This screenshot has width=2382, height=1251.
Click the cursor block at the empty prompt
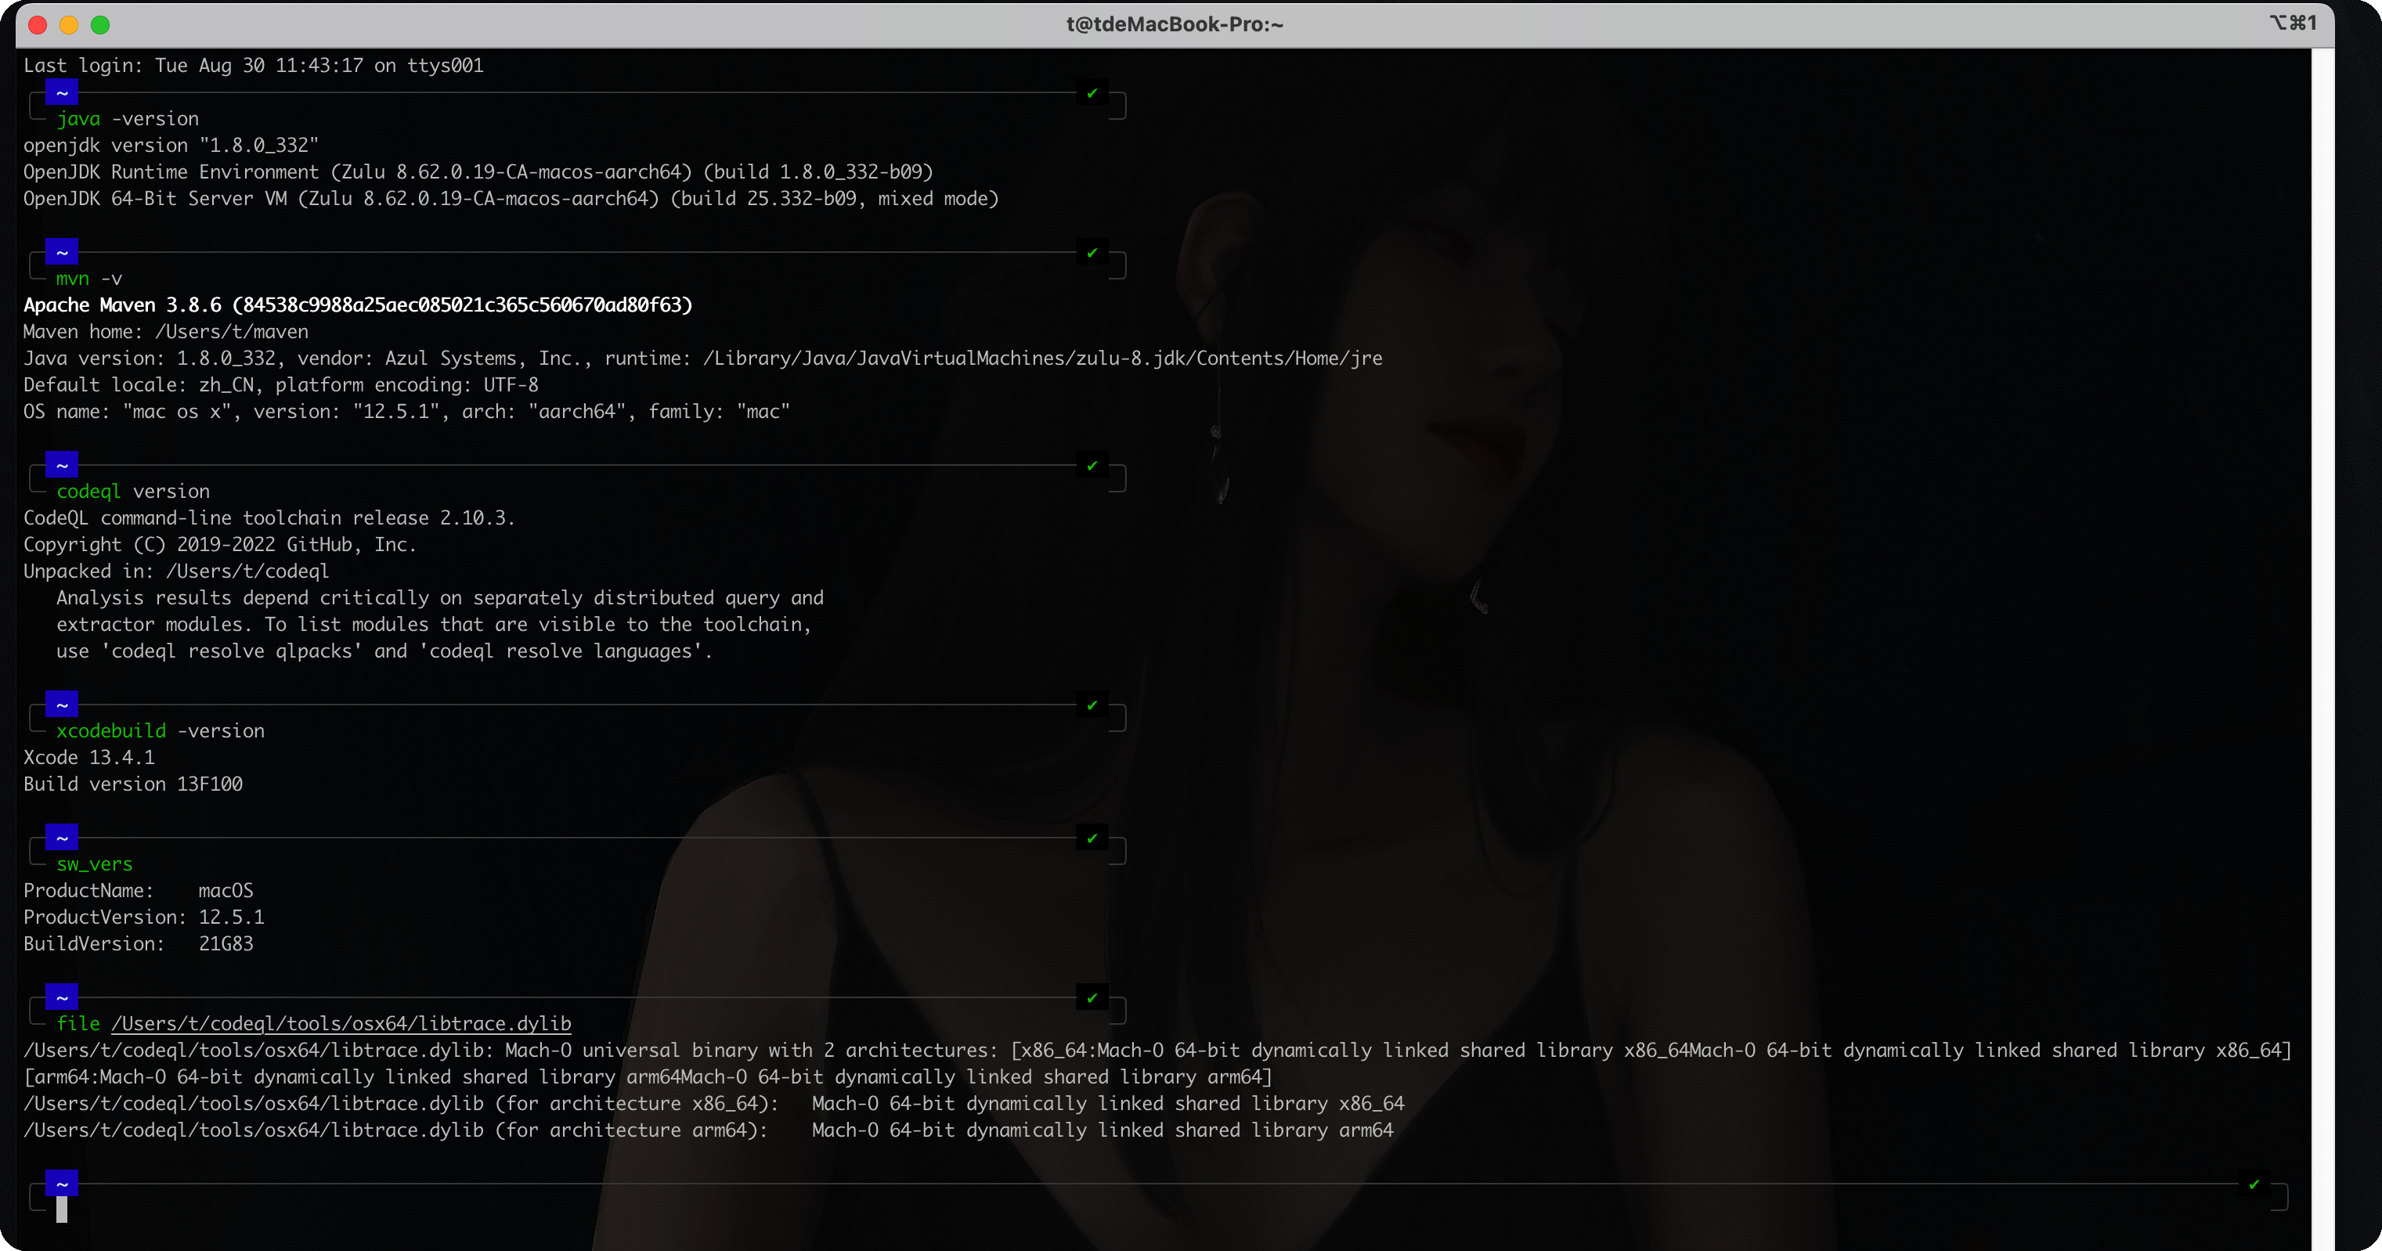pyautogui.click(x=62, y=1210)
